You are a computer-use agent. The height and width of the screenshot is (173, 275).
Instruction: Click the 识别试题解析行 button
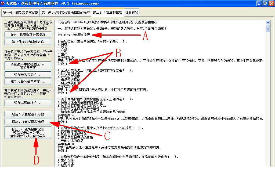point(28,103)
